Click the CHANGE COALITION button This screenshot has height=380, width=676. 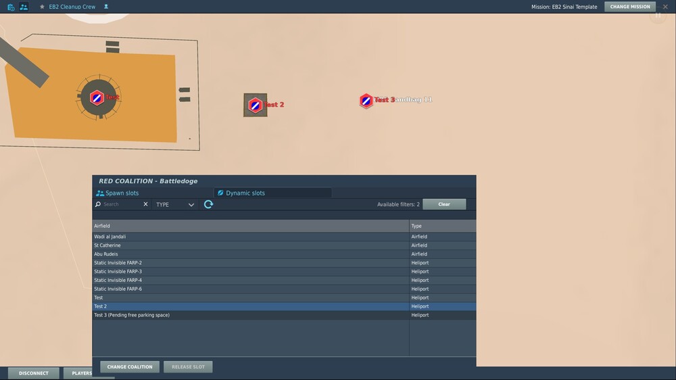pos(130,366)
